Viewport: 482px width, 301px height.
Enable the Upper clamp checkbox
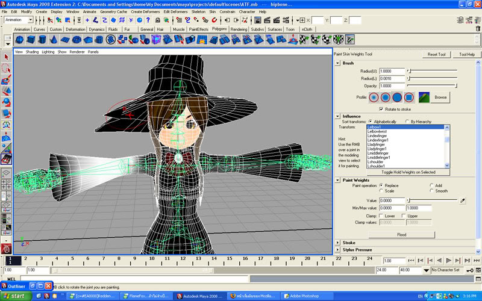click(404, 216)
